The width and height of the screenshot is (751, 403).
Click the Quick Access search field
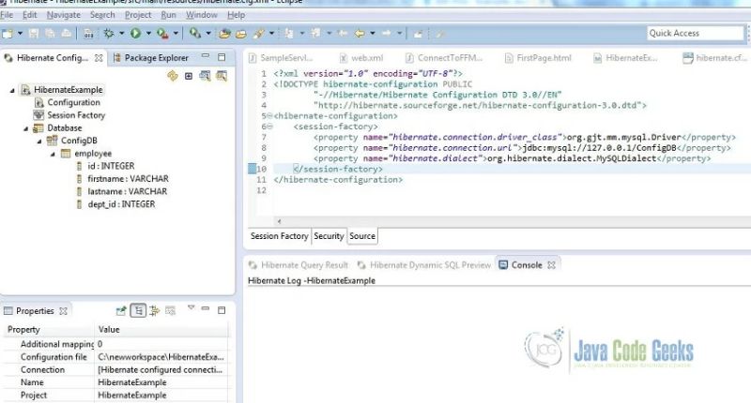coord(696,33)
